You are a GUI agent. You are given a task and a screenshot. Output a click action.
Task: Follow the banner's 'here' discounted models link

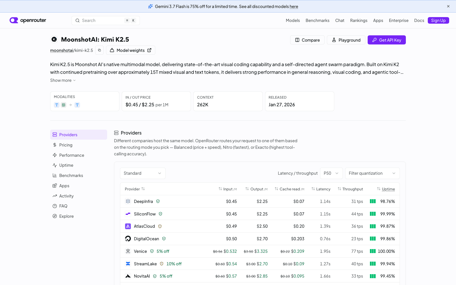(294, 7)
